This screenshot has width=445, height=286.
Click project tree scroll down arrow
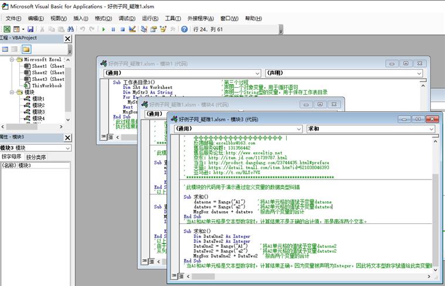[x=68, y=120]
